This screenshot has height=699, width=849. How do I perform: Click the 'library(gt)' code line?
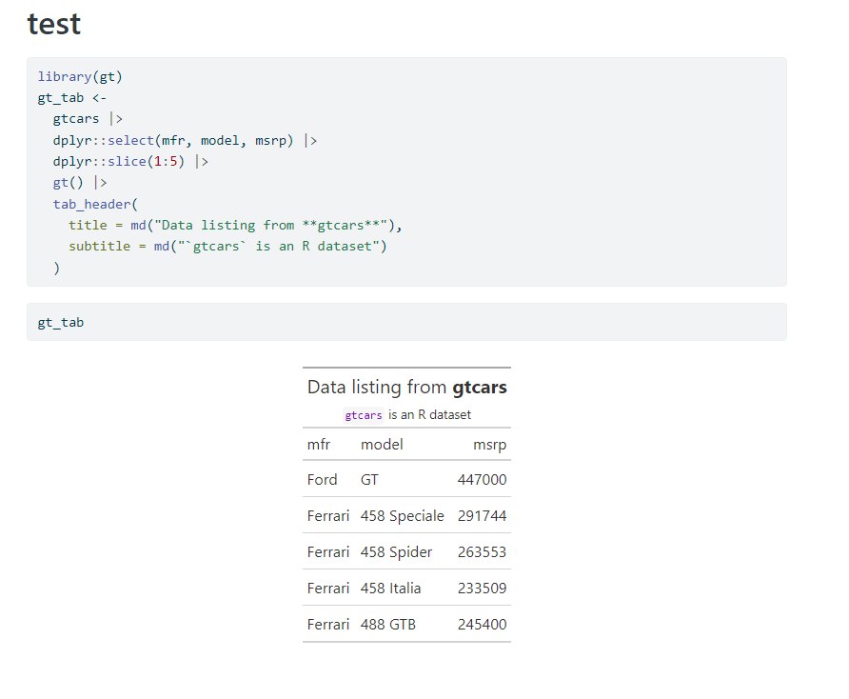[x=80, y=77]
